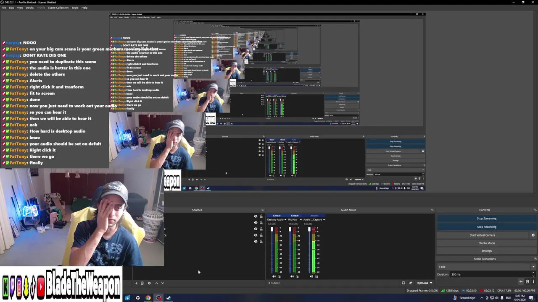The image size is (538, 302).
Task: Open the Scene Collection menu
Action: pos(58,8)
